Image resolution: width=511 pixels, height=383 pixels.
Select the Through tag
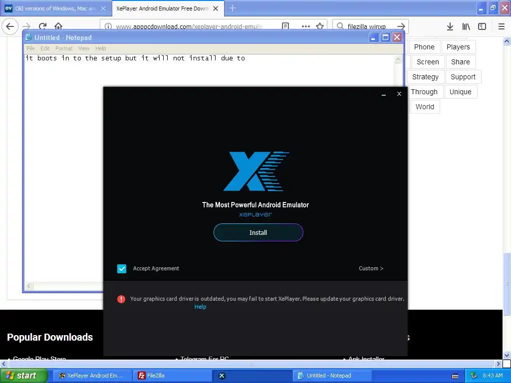(x=424, y=92)
